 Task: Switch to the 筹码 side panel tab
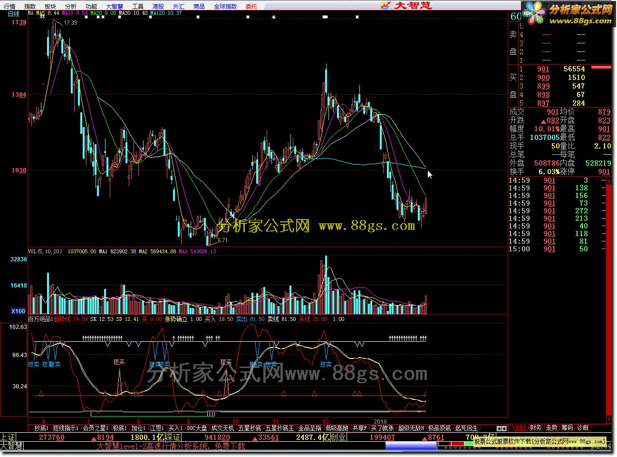567,428
